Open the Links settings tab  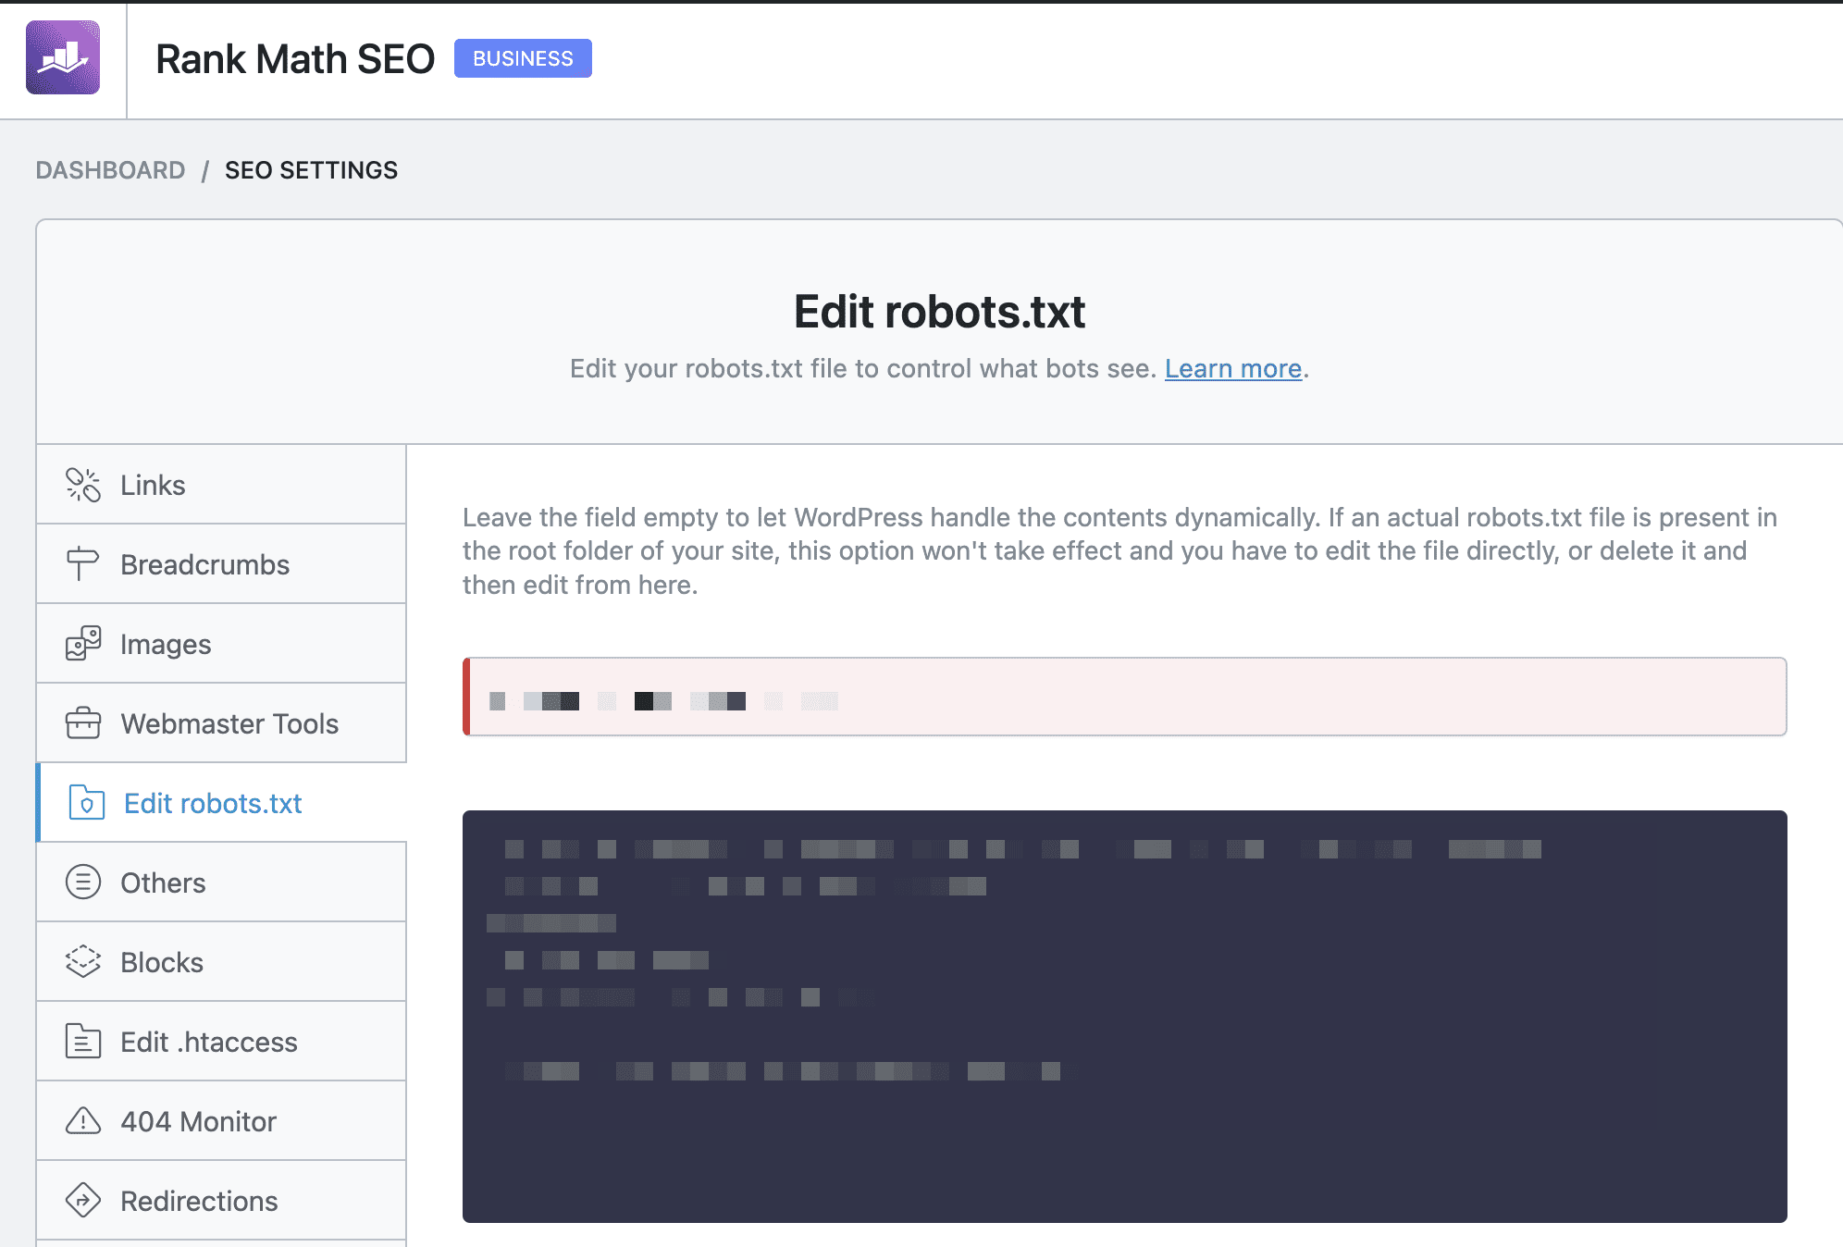tap(153, 485)
